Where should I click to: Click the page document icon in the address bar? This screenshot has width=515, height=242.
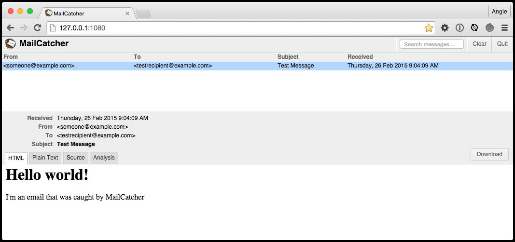(x=54, y=28)
